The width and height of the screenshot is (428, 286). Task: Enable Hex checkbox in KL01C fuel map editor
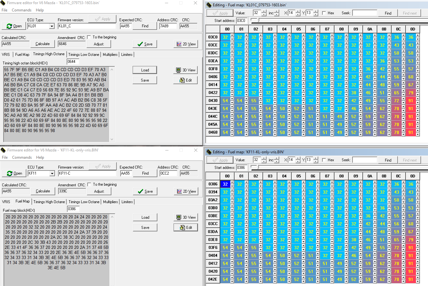pos(324,13)
